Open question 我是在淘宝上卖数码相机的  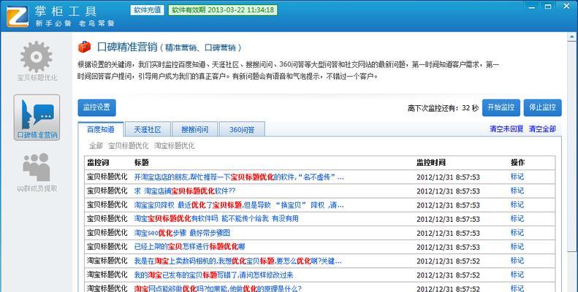(x=237, y=261)
